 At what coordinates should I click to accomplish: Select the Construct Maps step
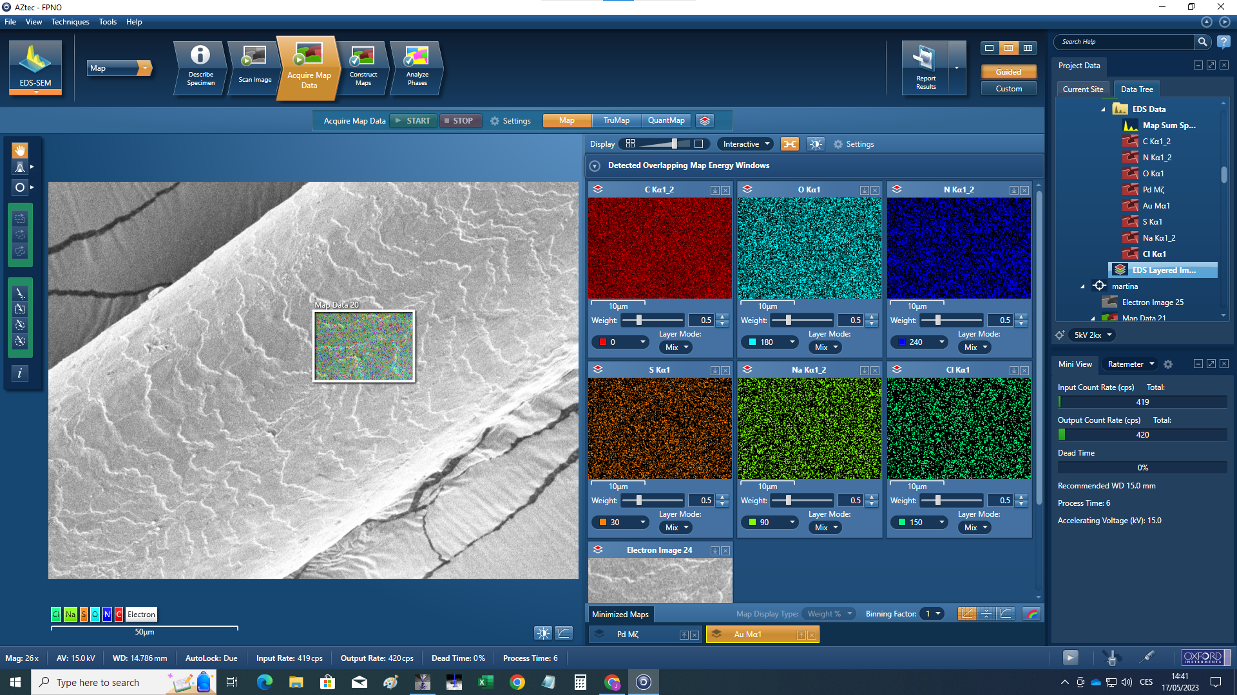[363, 68]
